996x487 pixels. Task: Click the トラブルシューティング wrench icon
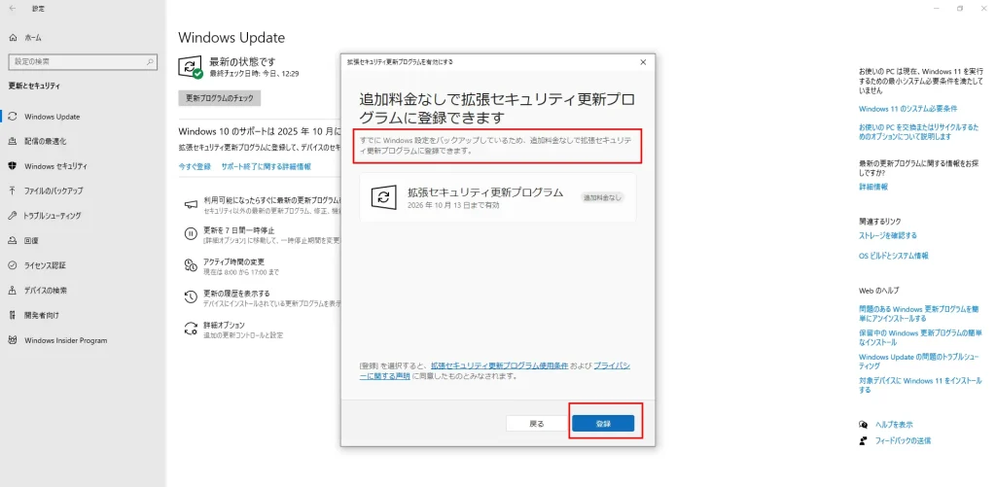[x=14, y=216]
